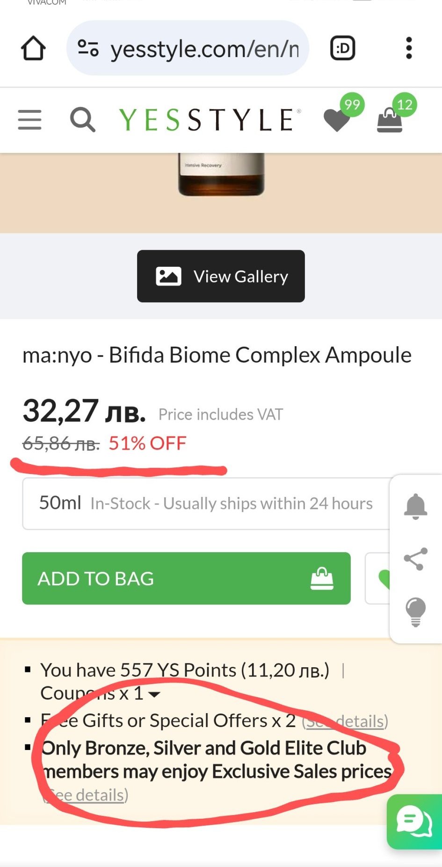Open the wishlist heart with 99 items
This screenshot has height=867, width=442.
coord(338,119)
